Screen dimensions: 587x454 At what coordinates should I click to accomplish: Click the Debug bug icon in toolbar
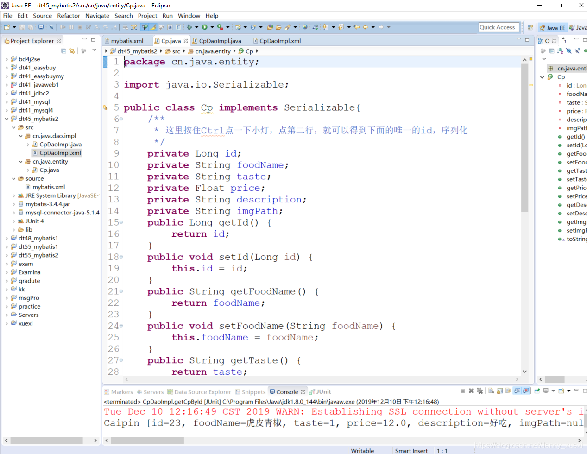189,27
